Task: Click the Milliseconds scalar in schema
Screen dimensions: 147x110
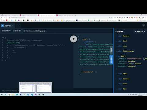Action: pyautogui.click(x=128, y=51)
